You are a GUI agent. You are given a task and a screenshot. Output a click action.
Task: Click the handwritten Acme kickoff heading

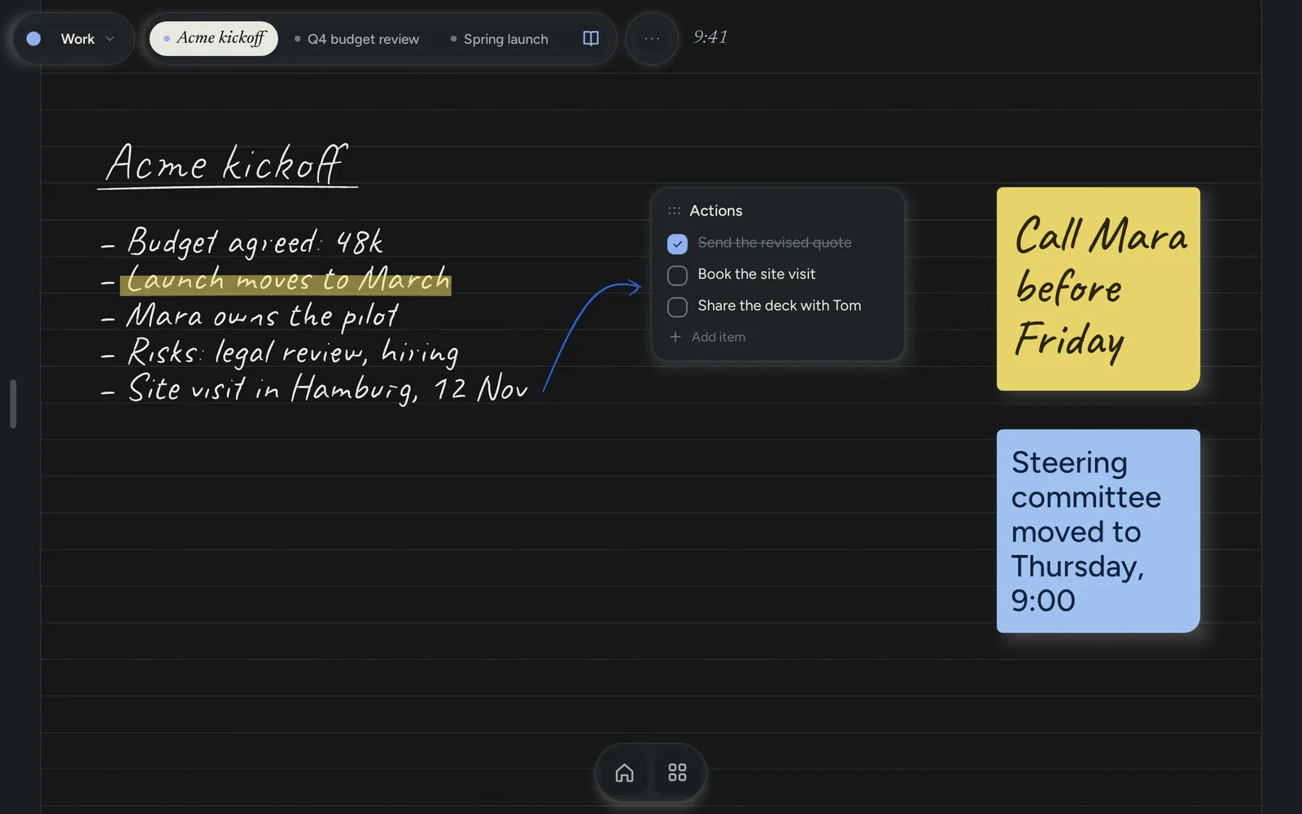pyautogui.click(x=228, y=164)
